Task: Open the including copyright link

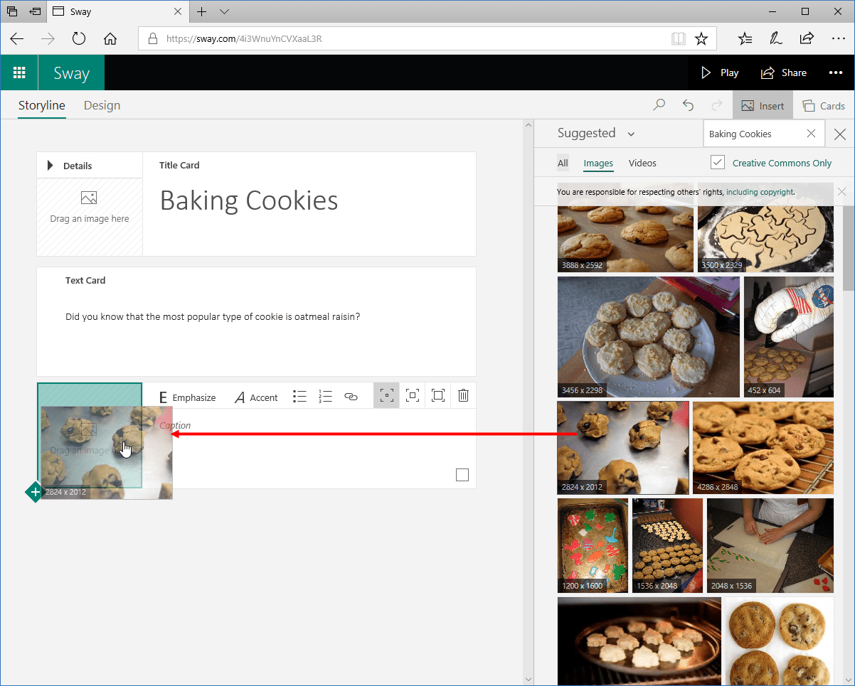Action: [x=760, y=192]
